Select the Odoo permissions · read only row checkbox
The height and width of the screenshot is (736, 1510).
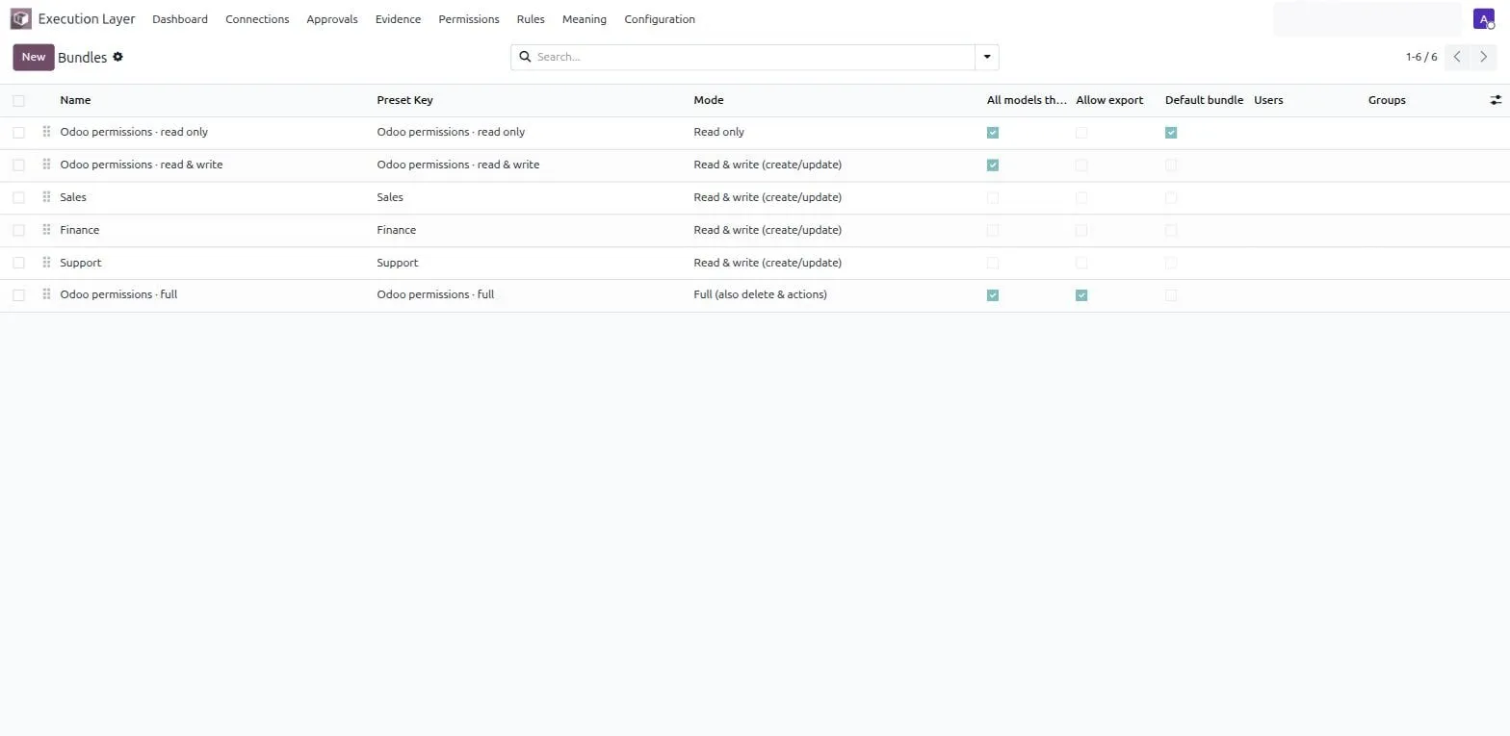[x=18, y=133]
